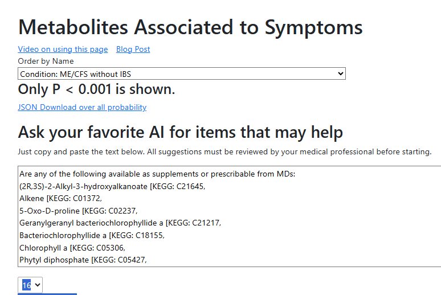441x295 pixels.
Task: Click the Phytyl diphosphate line in textbox
Action: point(83,260)
